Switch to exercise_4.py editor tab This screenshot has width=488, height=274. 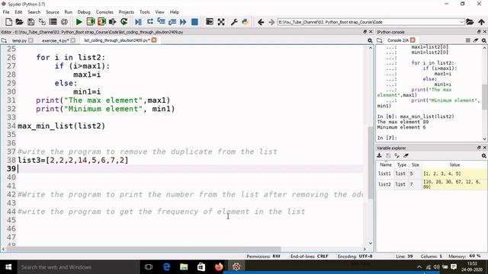point(55,40)
